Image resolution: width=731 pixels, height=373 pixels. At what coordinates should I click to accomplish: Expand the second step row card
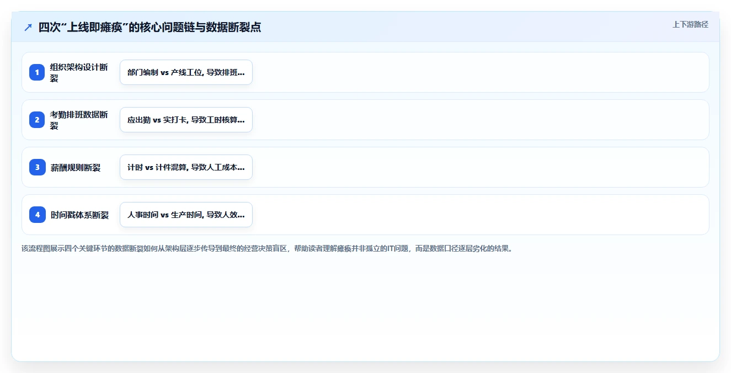(x=365, y=120)
